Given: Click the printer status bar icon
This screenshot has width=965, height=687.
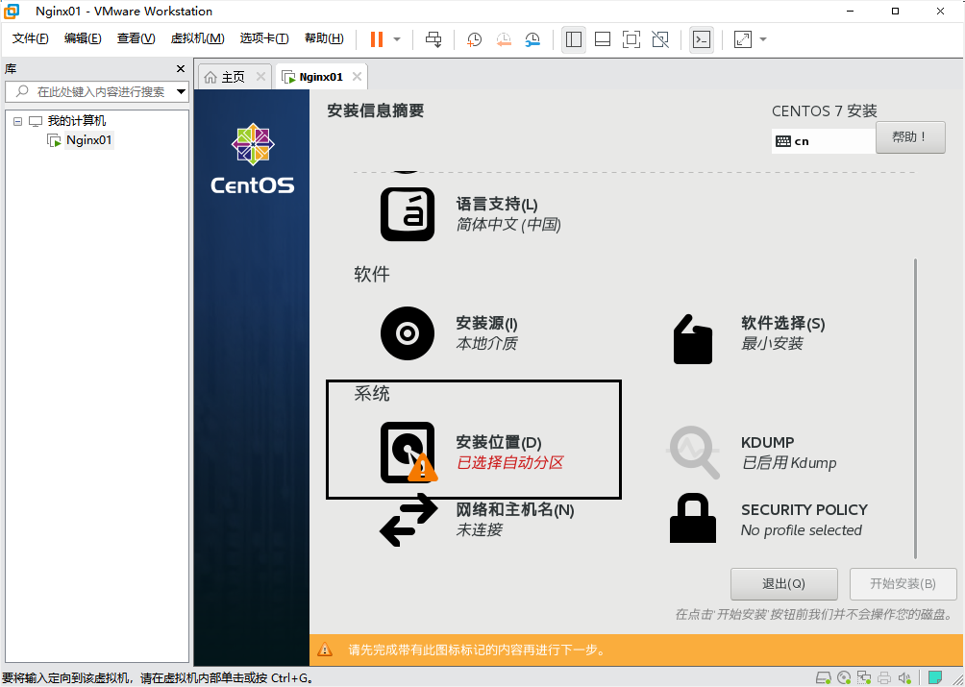Looking at the screenshot, I should (884, 677).
